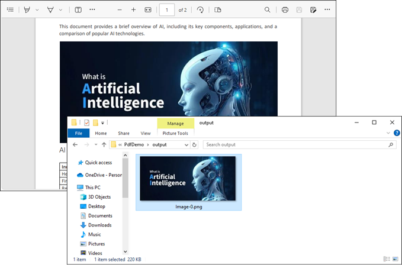
Task: Go forward in Explorer navigation
Action: click(86, 145)
